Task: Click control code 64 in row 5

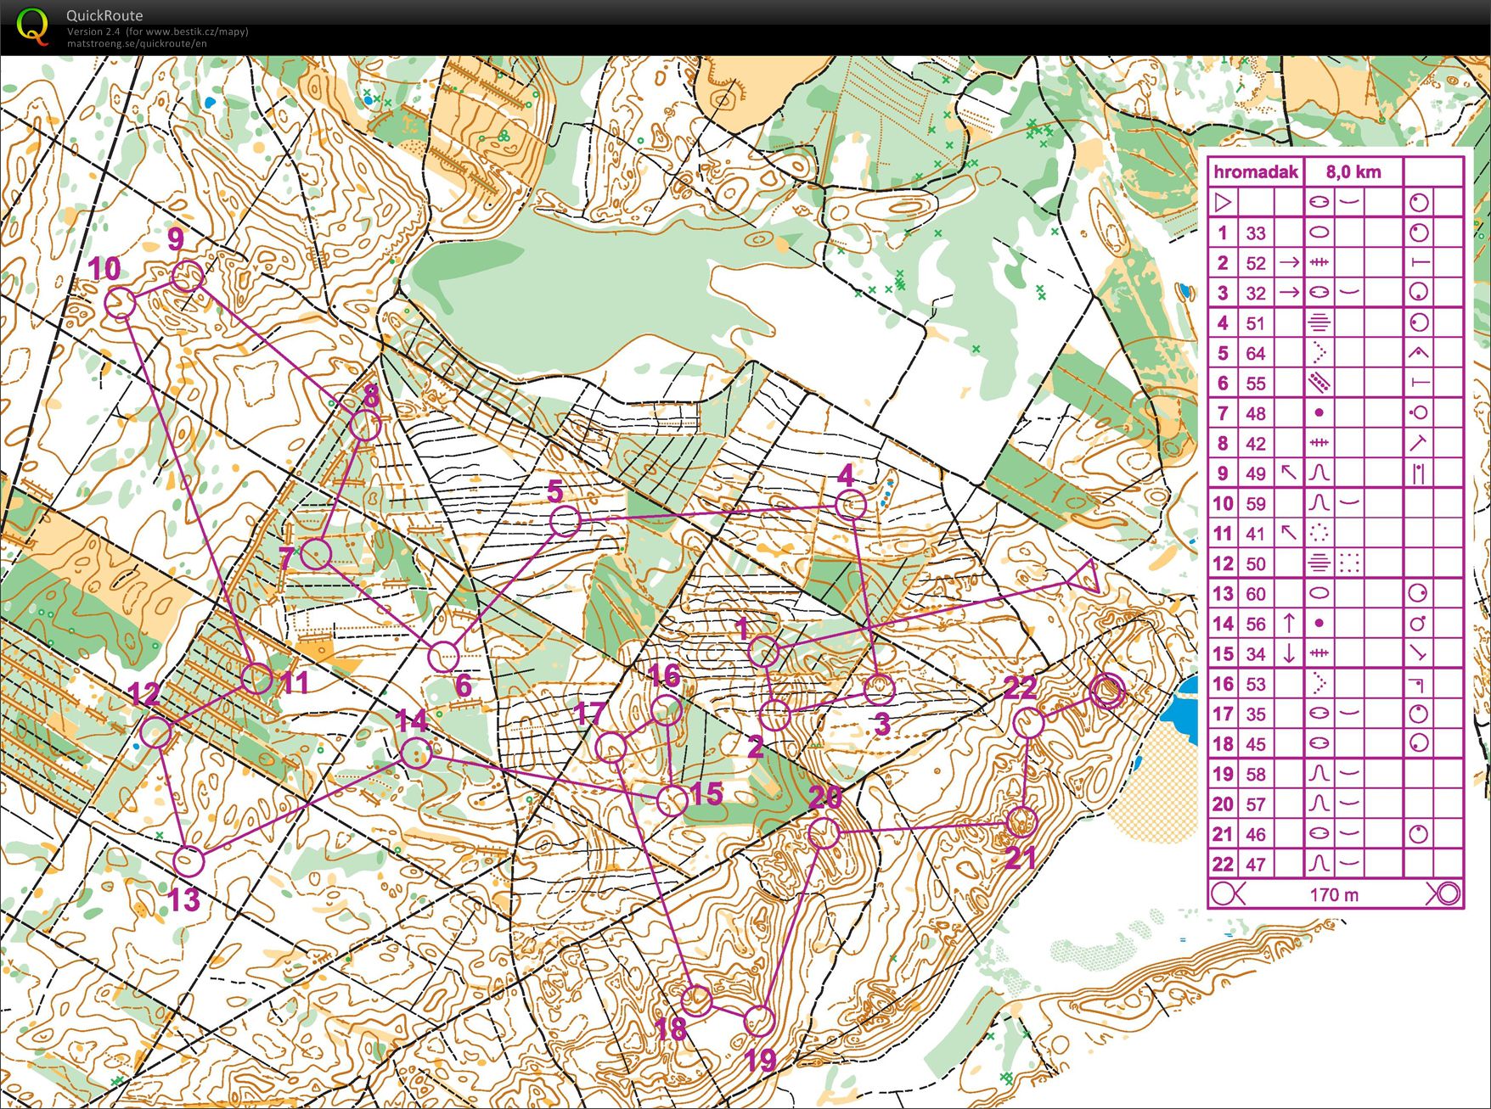Action: [x=1256, y=353]
